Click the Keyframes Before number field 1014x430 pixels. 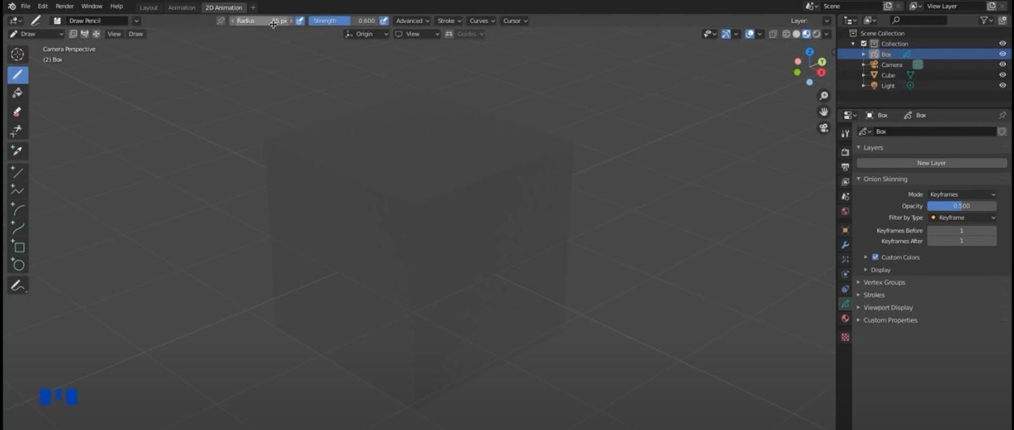coord(961,230)
